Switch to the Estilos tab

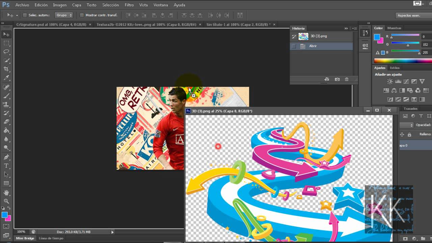pyautogui.click(x=395, y=68)
